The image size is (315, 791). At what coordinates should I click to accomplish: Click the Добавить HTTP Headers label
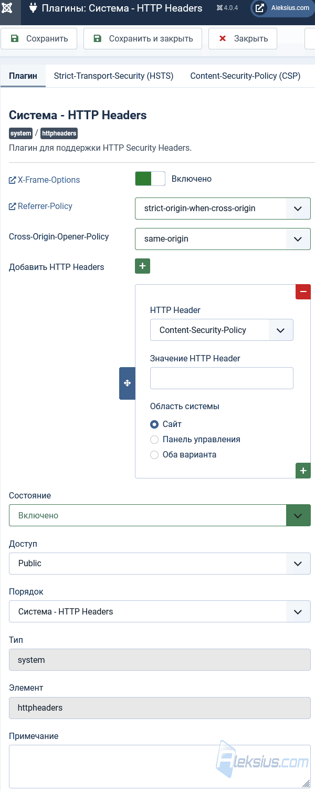(x=57, y=267)
